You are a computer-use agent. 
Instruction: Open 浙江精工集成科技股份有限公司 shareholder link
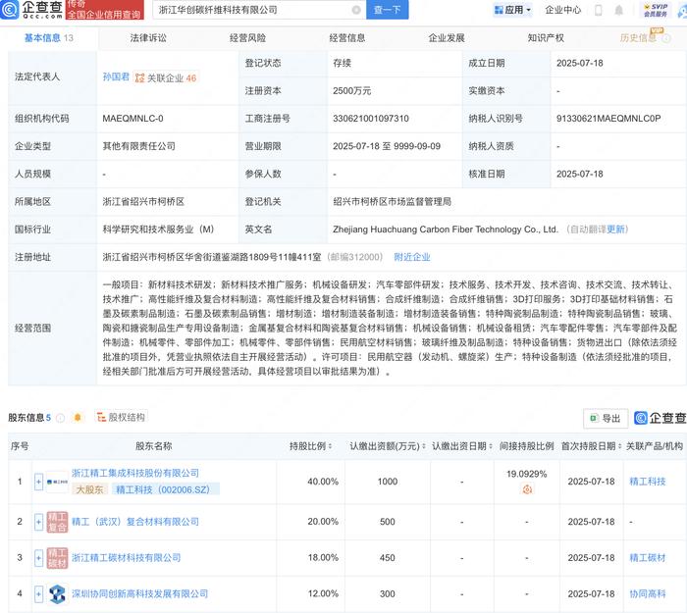point(135,474)
